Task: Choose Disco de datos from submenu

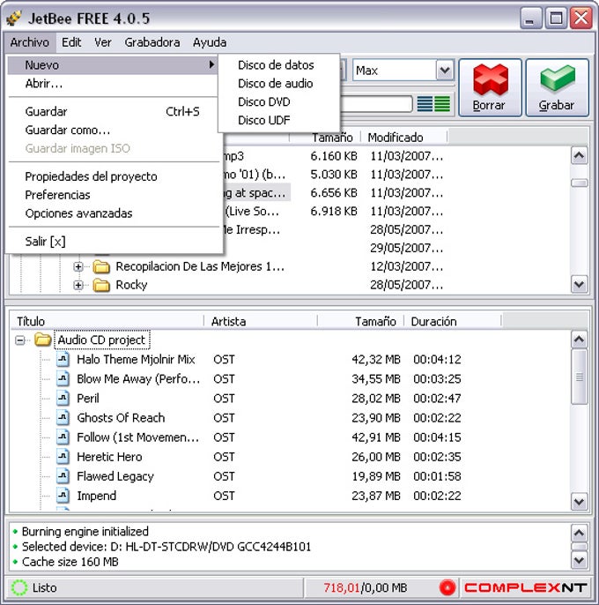Action: click(276, 65)
